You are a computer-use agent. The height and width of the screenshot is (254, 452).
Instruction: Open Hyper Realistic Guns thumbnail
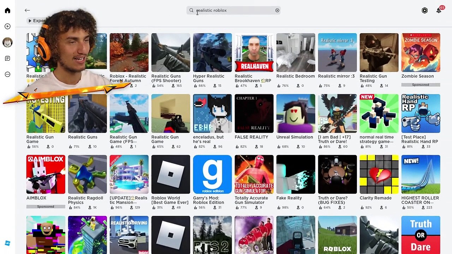click(x=212, y=53)
